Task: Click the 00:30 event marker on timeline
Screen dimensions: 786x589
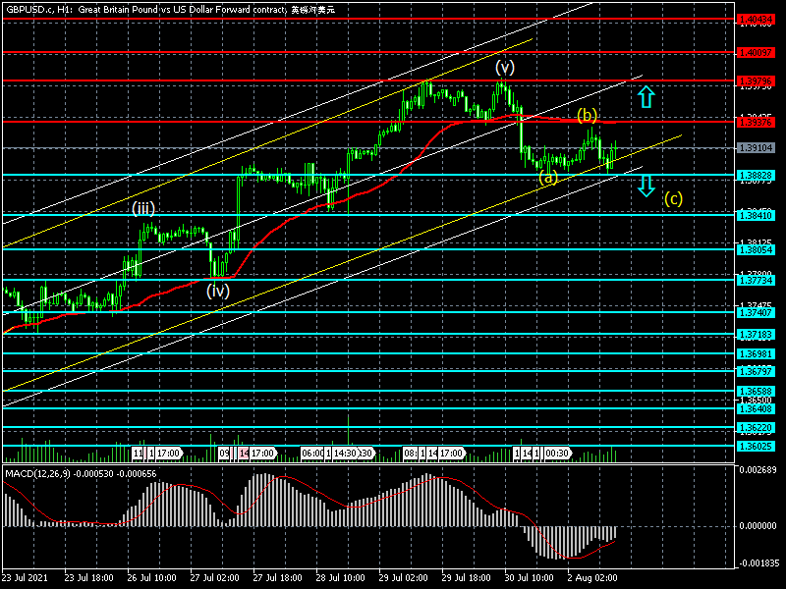Action: tap(558, 454)
